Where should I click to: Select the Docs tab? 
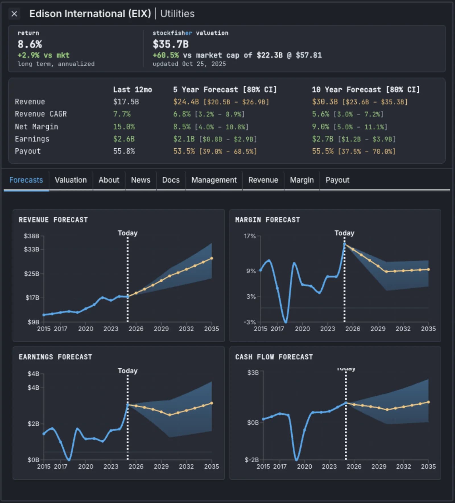(x=171, y=180)
